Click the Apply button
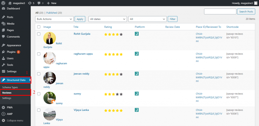The width and height of the screenshot is (259, 126). pyautogui.click(x=80, y=19)
